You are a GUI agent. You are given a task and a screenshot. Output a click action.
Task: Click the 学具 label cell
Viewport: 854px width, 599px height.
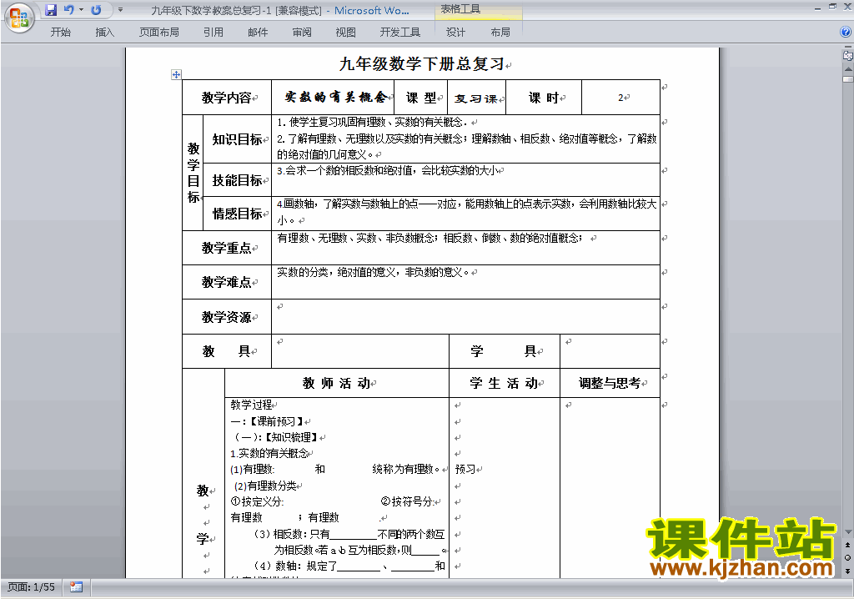505,351
